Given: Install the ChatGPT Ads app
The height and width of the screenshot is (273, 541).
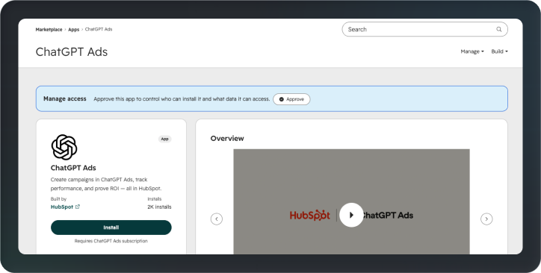Looking at the screenshot, I should [x=111, y=228].
